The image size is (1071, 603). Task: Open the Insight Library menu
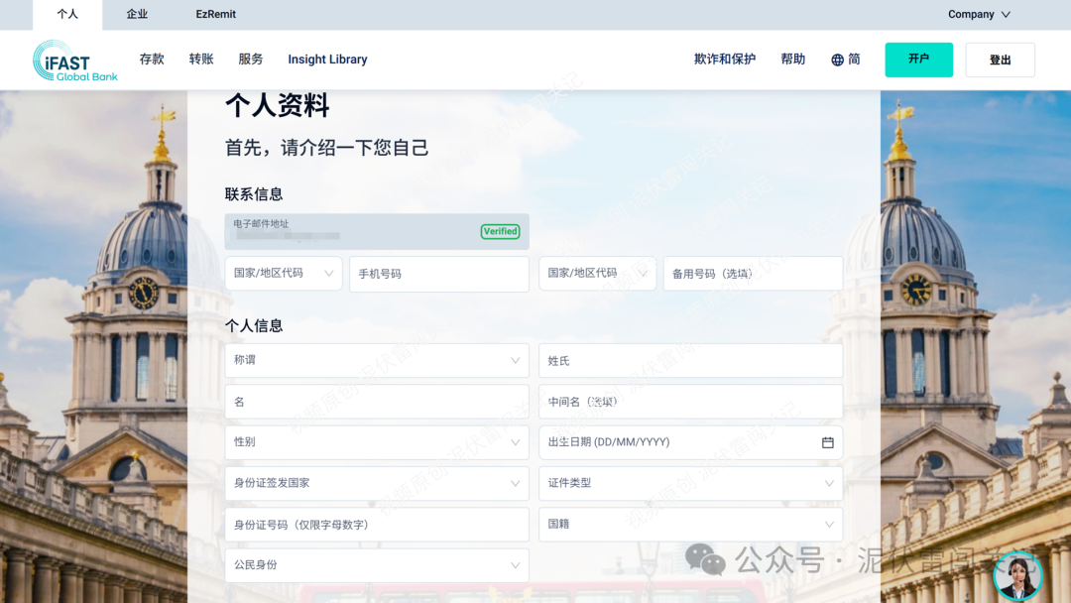click(x=327, y=60)
